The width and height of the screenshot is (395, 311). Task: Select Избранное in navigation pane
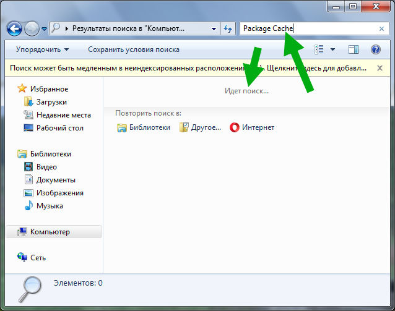tap(49, 89)
